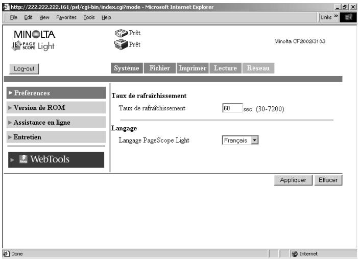Switch to the Lecture tab

click(x=225, y=68)
